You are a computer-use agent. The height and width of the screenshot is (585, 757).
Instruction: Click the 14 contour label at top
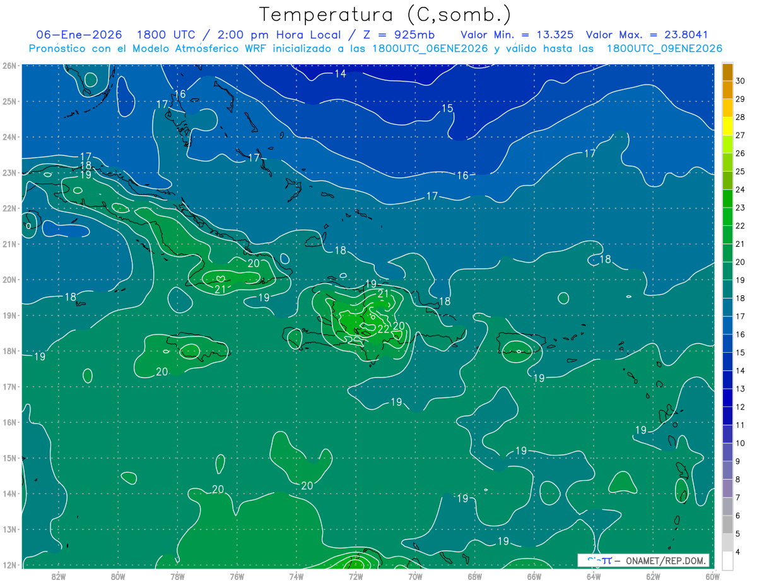pyautogui.click(x=340, y=74)
